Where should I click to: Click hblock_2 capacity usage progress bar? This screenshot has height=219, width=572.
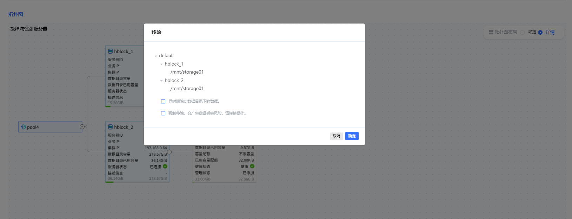point(137,182)
